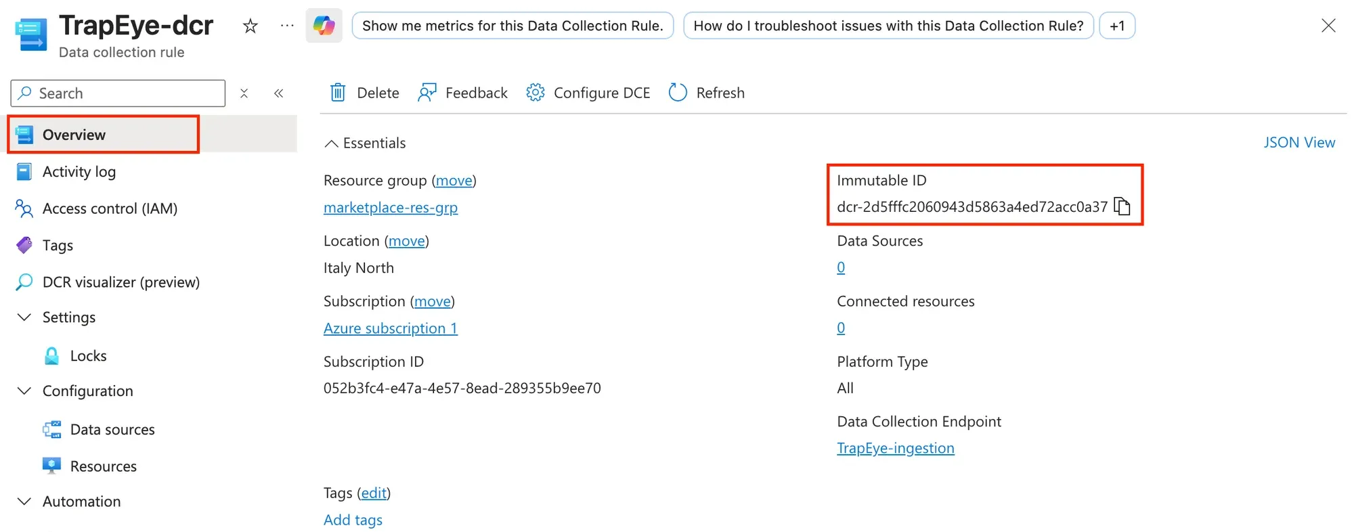
Task: Click the Platform Type value All
Action: point(845,389)
